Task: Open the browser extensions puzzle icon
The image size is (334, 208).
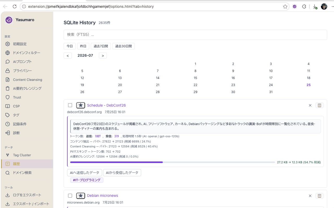Action: pyautogui.click(x=304, y=6)
